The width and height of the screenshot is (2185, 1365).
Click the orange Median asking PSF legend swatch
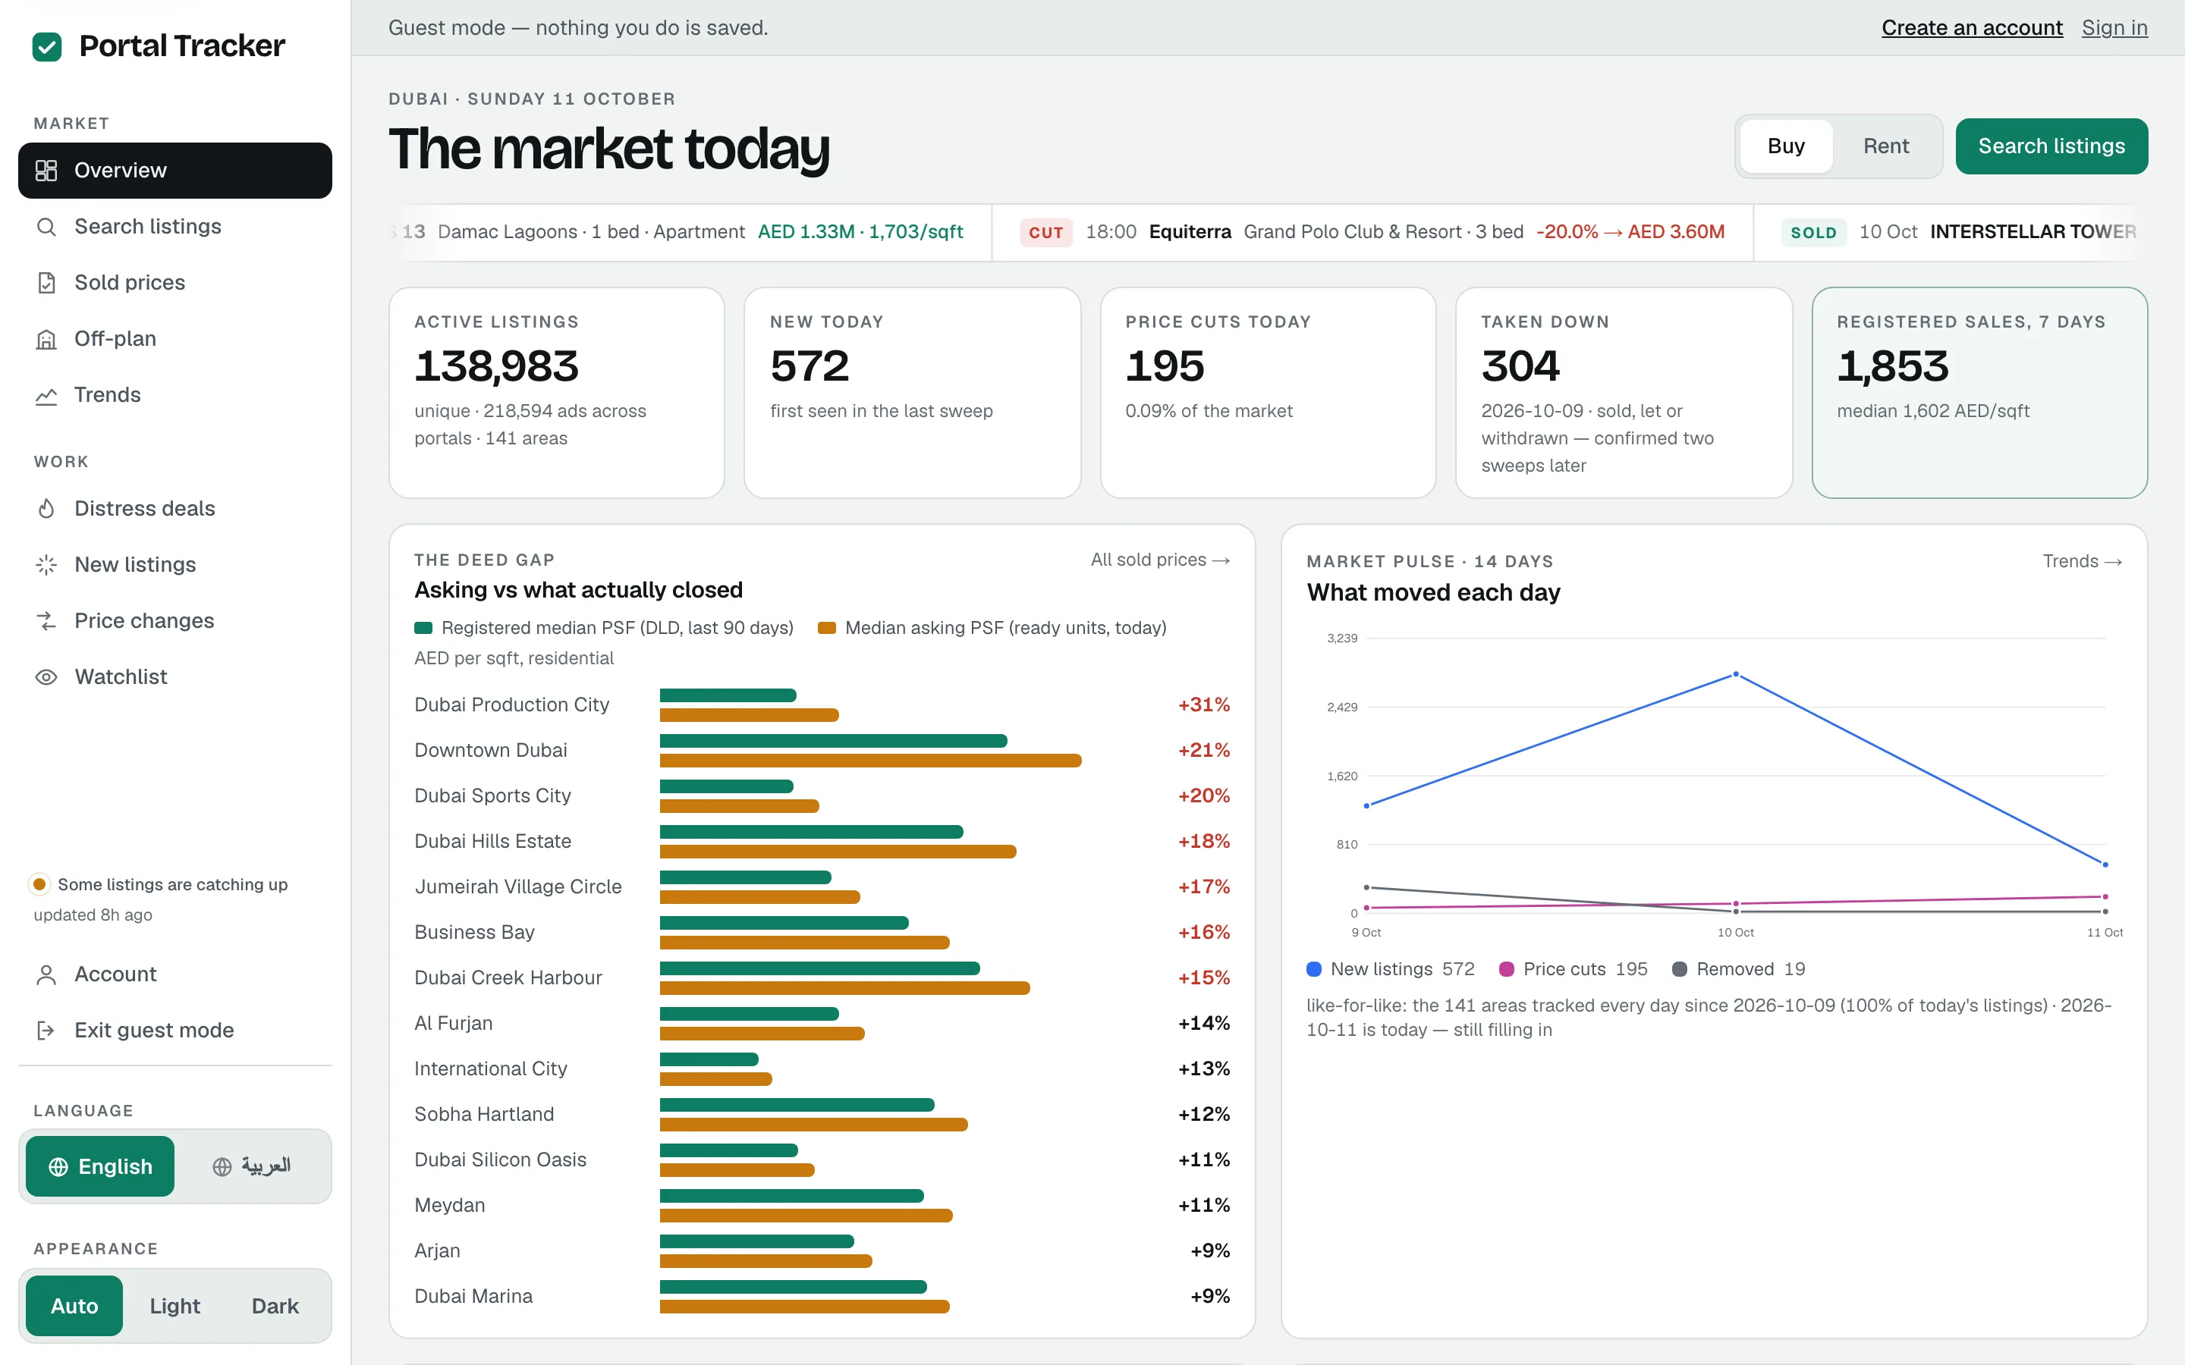[x=826, y=629]
